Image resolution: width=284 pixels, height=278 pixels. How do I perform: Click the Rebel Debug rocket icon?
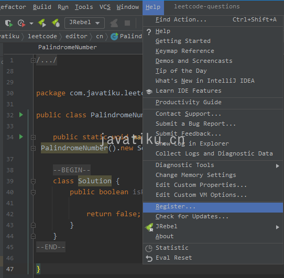pyautogui.click(x=56, y=23)
